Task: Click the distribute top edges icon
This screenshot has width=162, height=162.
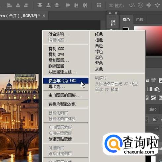Action: (40, 5)
